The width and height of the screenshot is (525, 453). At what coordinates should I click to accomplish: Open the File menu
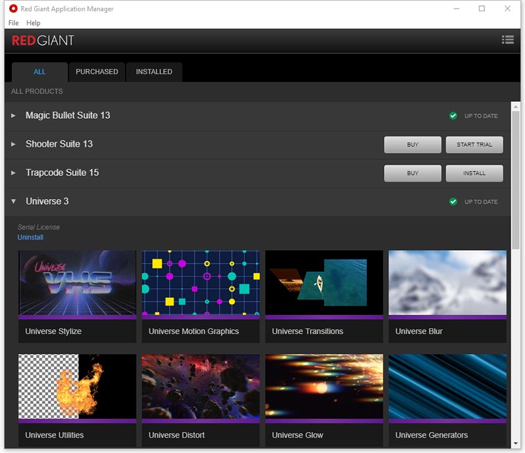13,23
